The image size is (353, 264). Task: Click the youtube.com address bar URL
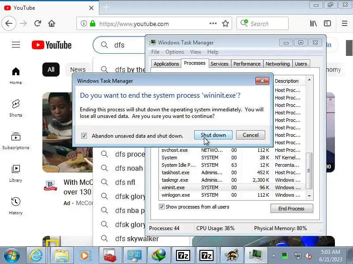134,24
